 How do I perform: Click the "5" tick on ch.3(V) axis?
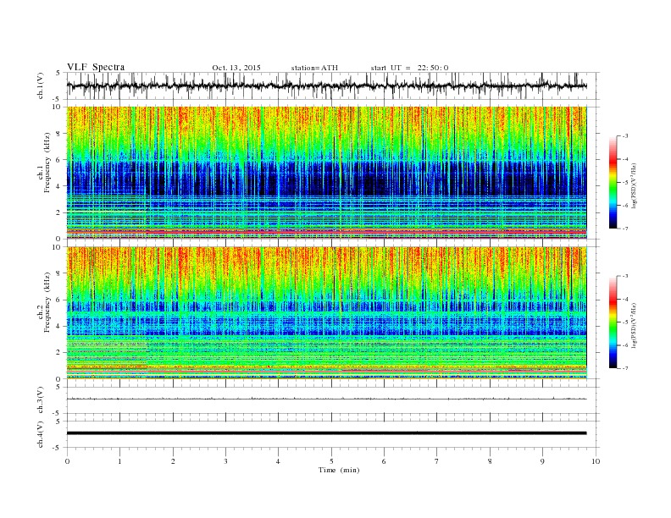pos(59,387)
